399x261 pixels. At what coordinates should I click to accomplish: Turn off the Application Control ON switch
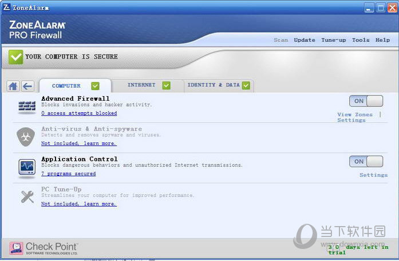366,161
